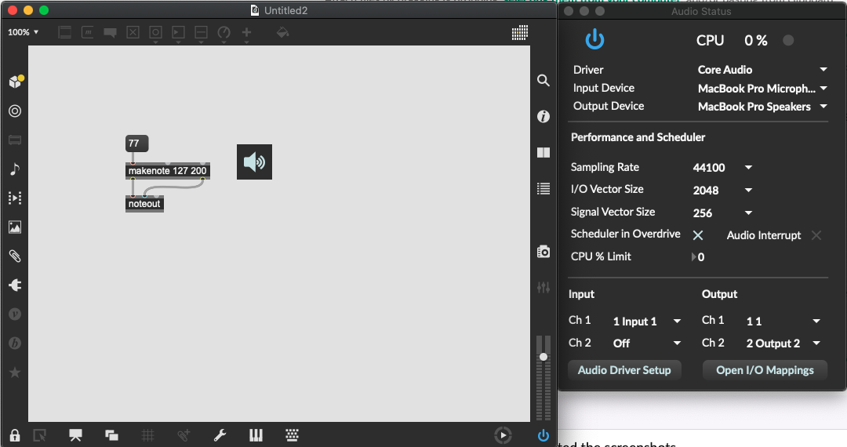Open the Debugging wrench icon in bottom toolbar
Viewport: 847px width, 447px height.
click(220, 435)
